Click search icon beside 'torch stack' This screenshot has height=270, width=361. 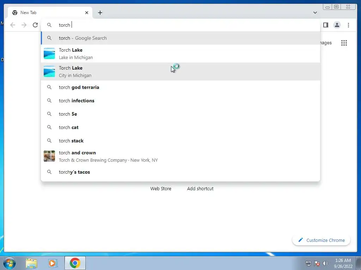coord(49,141)
